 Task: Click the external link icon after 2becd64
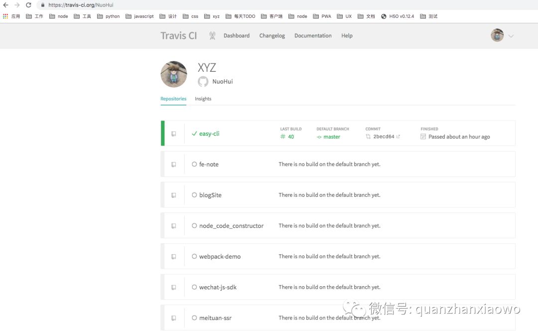(x=398, y=137)
